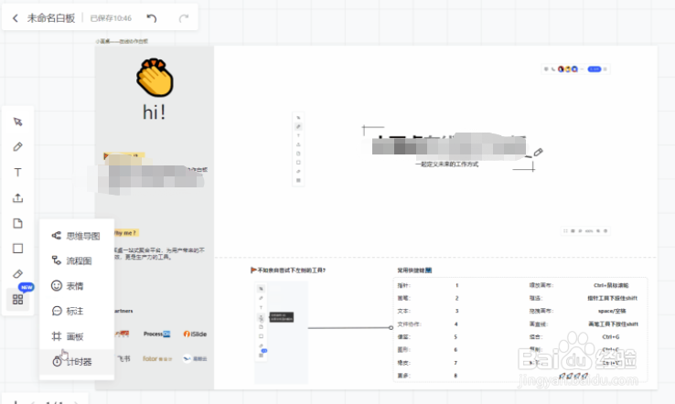Select the pointer tool in left toolbar
This screenshot has width=675, height=404.
click(x=17, y=122)
